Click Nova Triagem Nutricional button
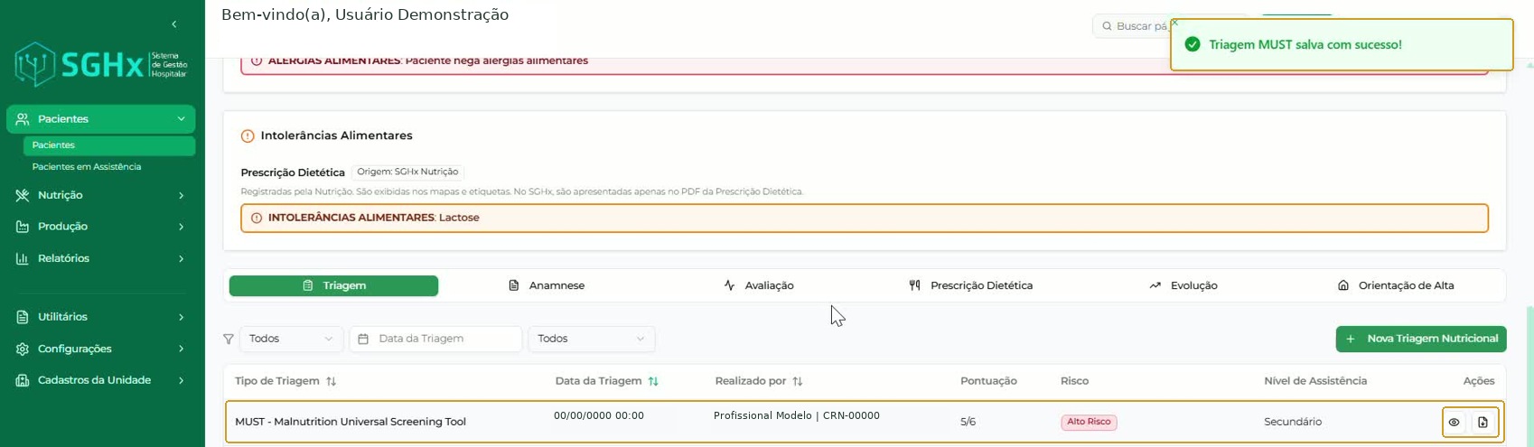Screen dimensions: 1534x447 pos(1421,339)
